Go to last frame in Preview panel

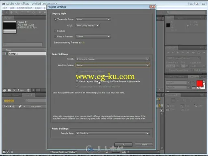188,52
